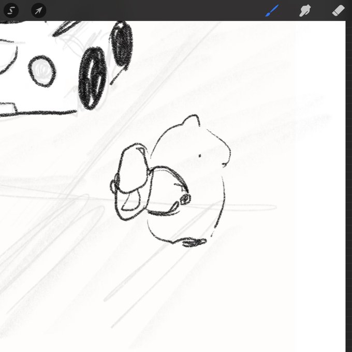Activate the Transform arrow tool
Screen dimensions: 352x352
(39, 10)
